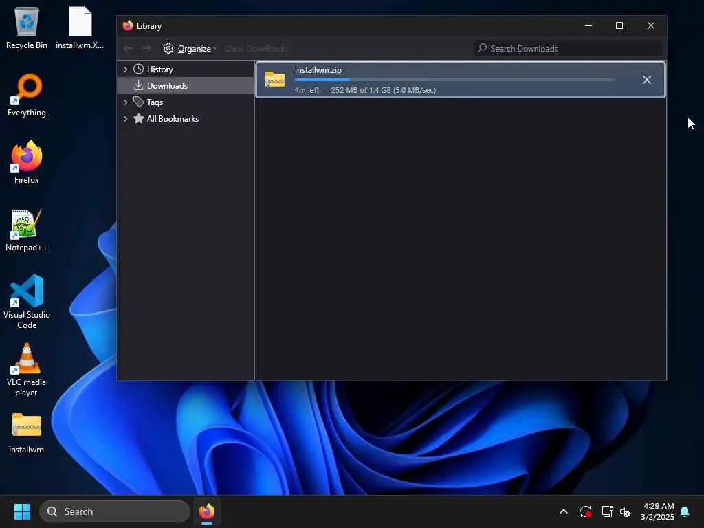Select the installwm zip folder on desktop
This screenshot has height=528, width=704.
pos(27,433)
